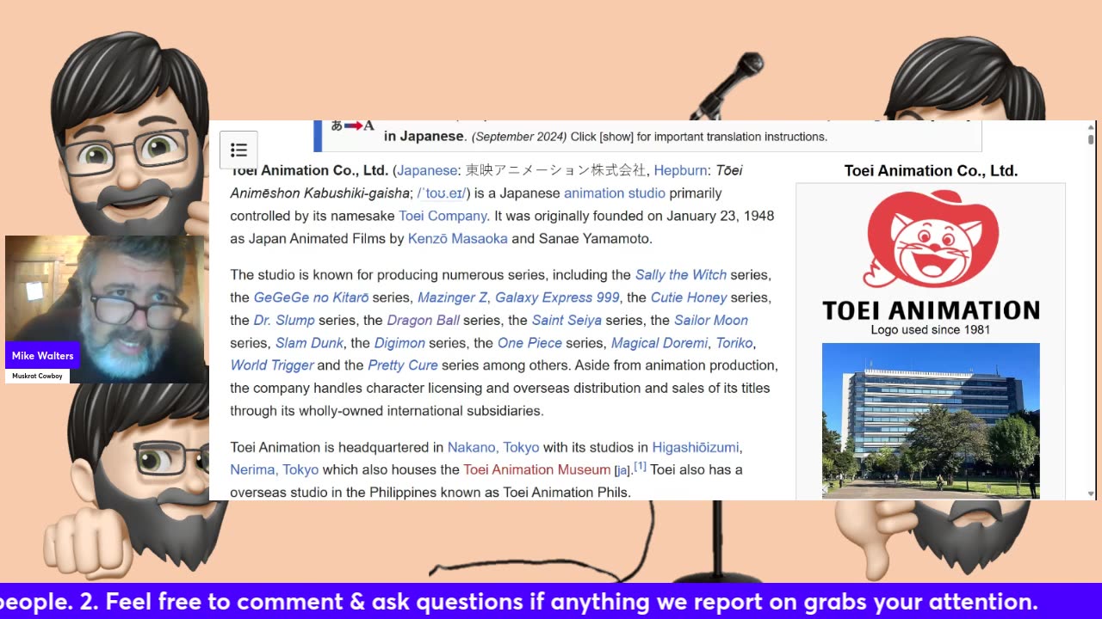
Task: Open the Dragon Ball link
Action: coord(424,320)
